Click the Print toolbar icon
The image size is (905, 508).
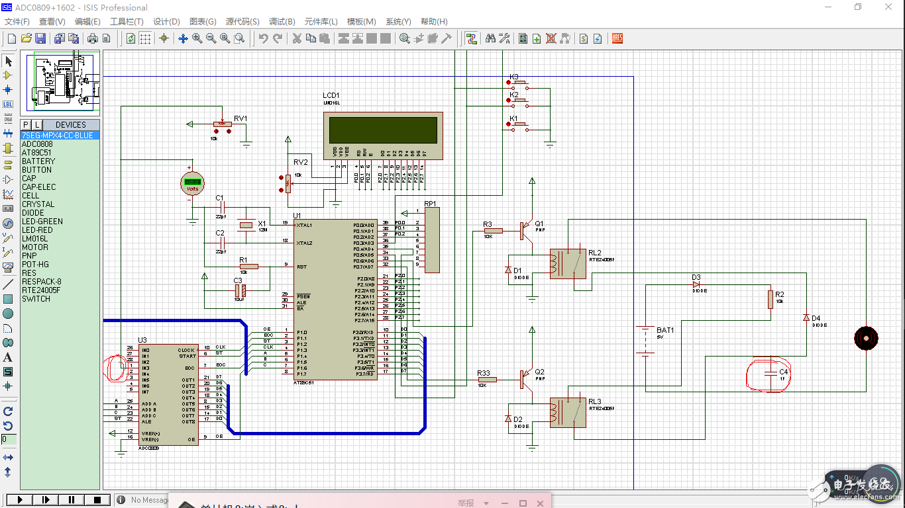click(x=93, y=39)
